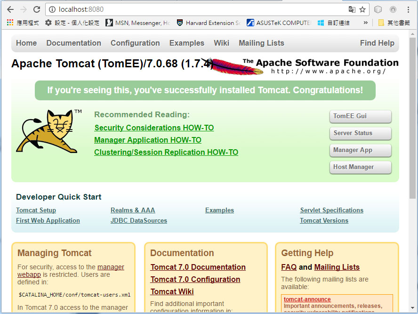Open the Realms & AAA link
418x314 pixels.
point(133,210)
